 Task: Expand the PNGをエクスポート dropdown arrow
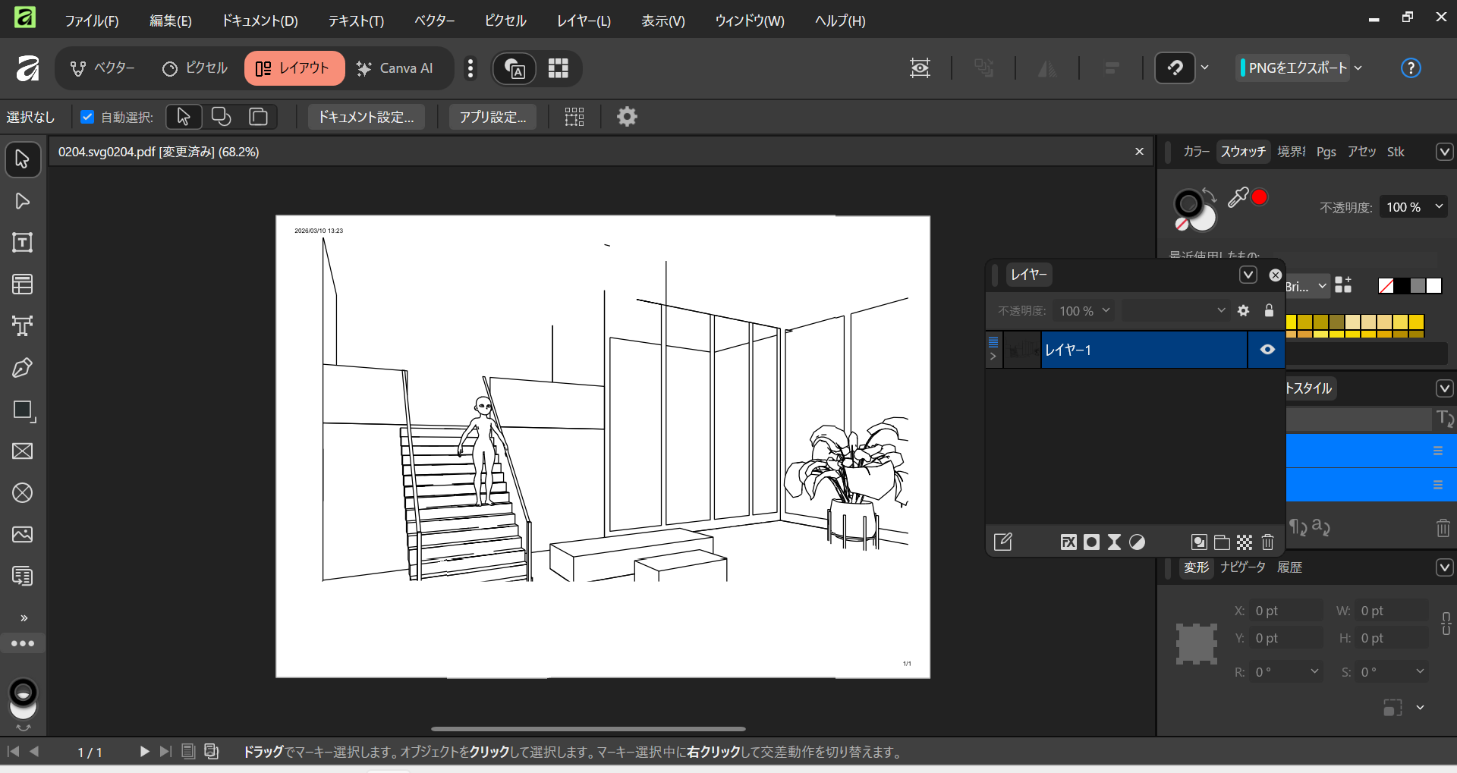click(x=1358, y=68)
